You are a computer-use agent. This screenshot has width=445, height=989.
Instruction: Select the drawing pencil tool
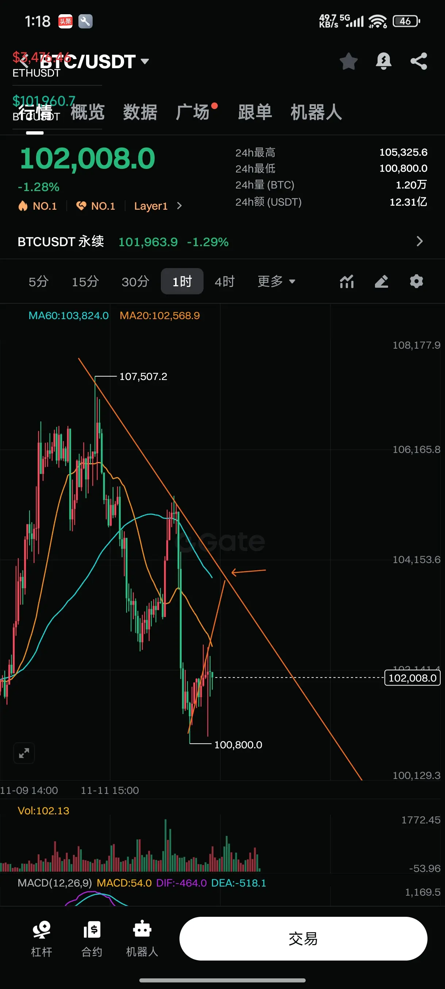(382, 282)
